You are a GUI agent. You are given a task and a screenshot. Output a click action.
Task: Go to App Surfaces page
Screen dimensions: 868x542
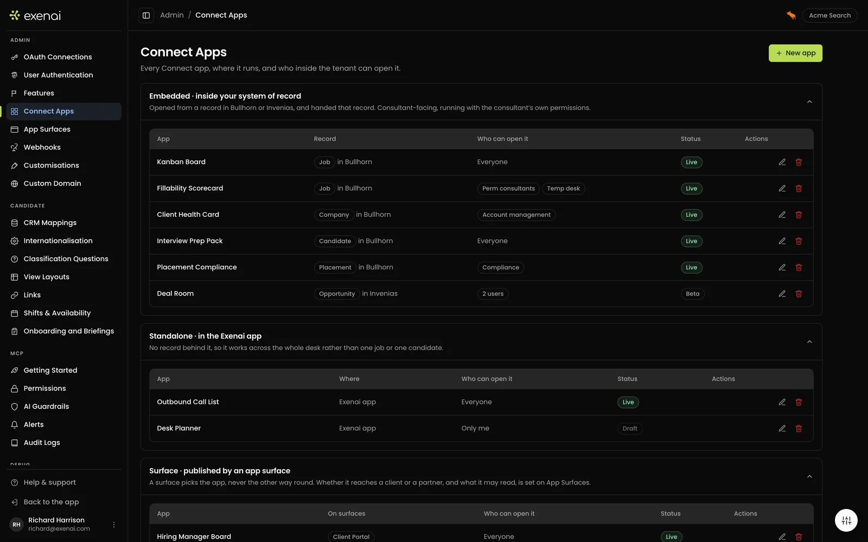[64, 129]
